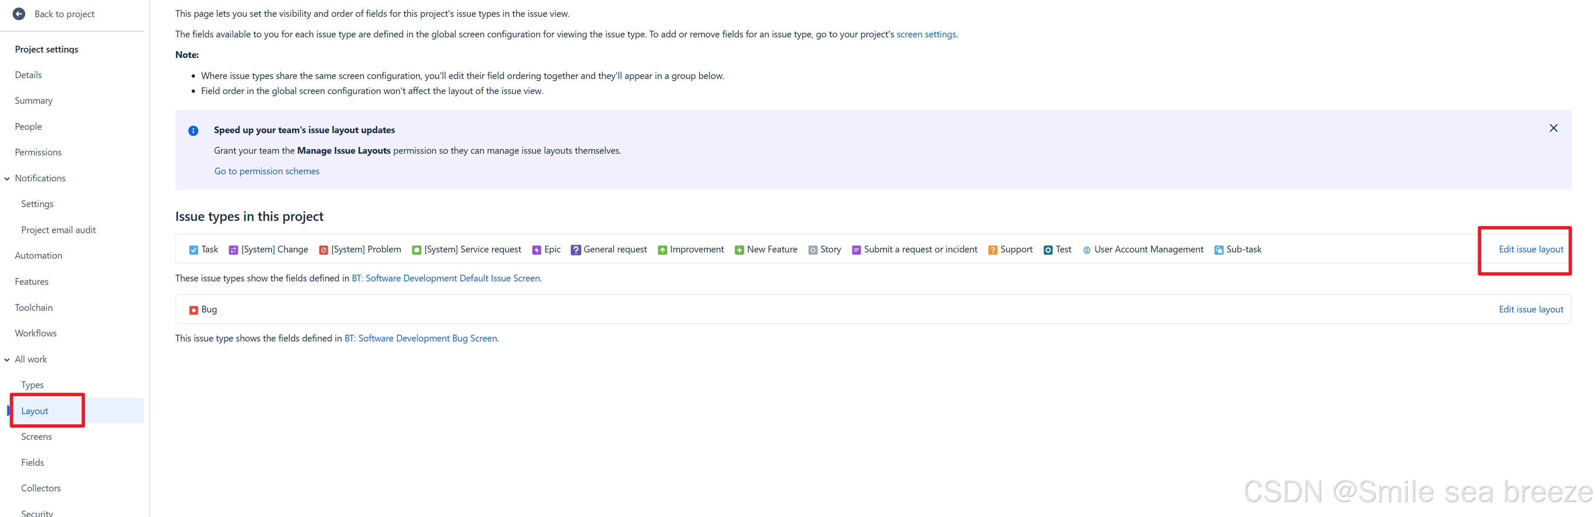Screen dimensions: 1595x517
Task: Select the Epic lightning bolt icon
Action: (537, 249)
